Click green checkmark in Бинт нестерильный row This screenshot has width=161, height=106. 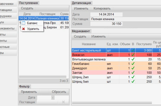133,50
